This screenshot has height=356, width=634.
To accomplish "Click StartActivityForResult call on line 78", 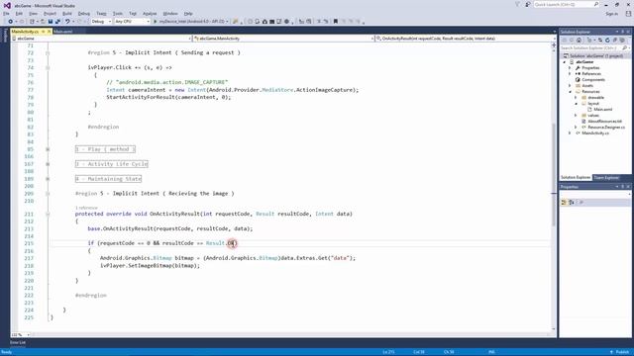I will pos(168,97).
